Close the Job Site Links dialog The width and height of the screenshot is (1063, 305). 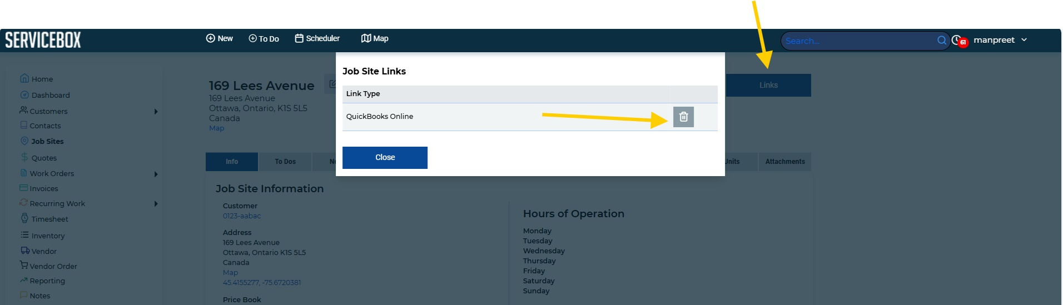coord(385,158)
